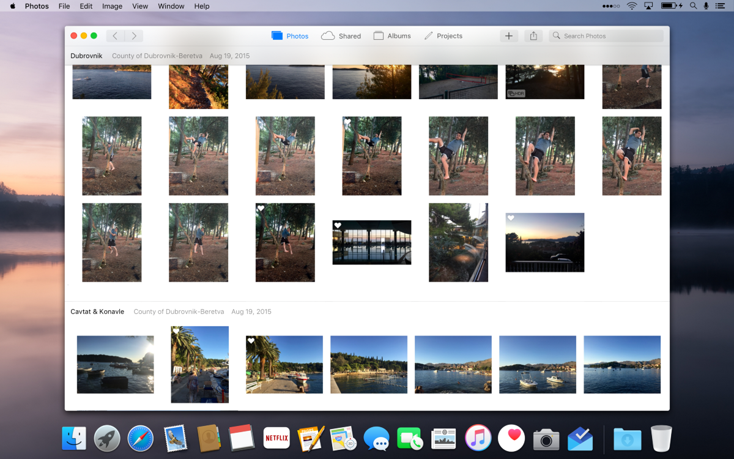Viewport: 734px width, 459px height.
Task: Open the Projects tab
Action: pyautogui.click(x=443, y=36)
